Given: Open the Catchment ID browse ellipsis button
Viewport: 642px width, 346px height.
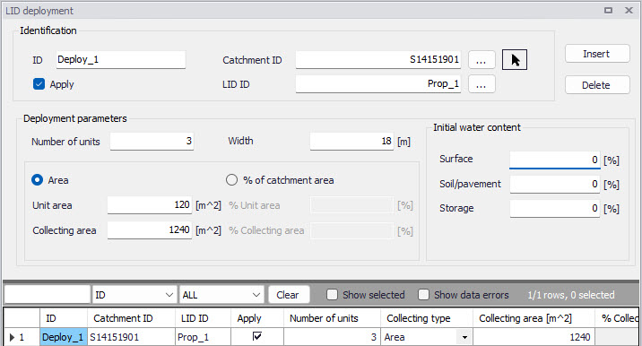Looking at the screenshot, I should point(481,60).
